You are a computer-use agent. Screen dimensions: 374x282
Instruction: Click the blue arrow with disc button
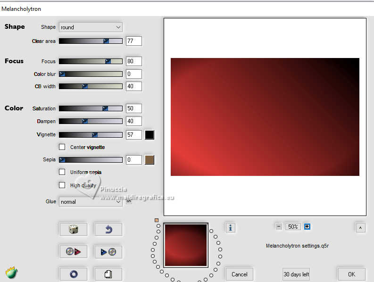pyautogui.click(x=108, y=252)
